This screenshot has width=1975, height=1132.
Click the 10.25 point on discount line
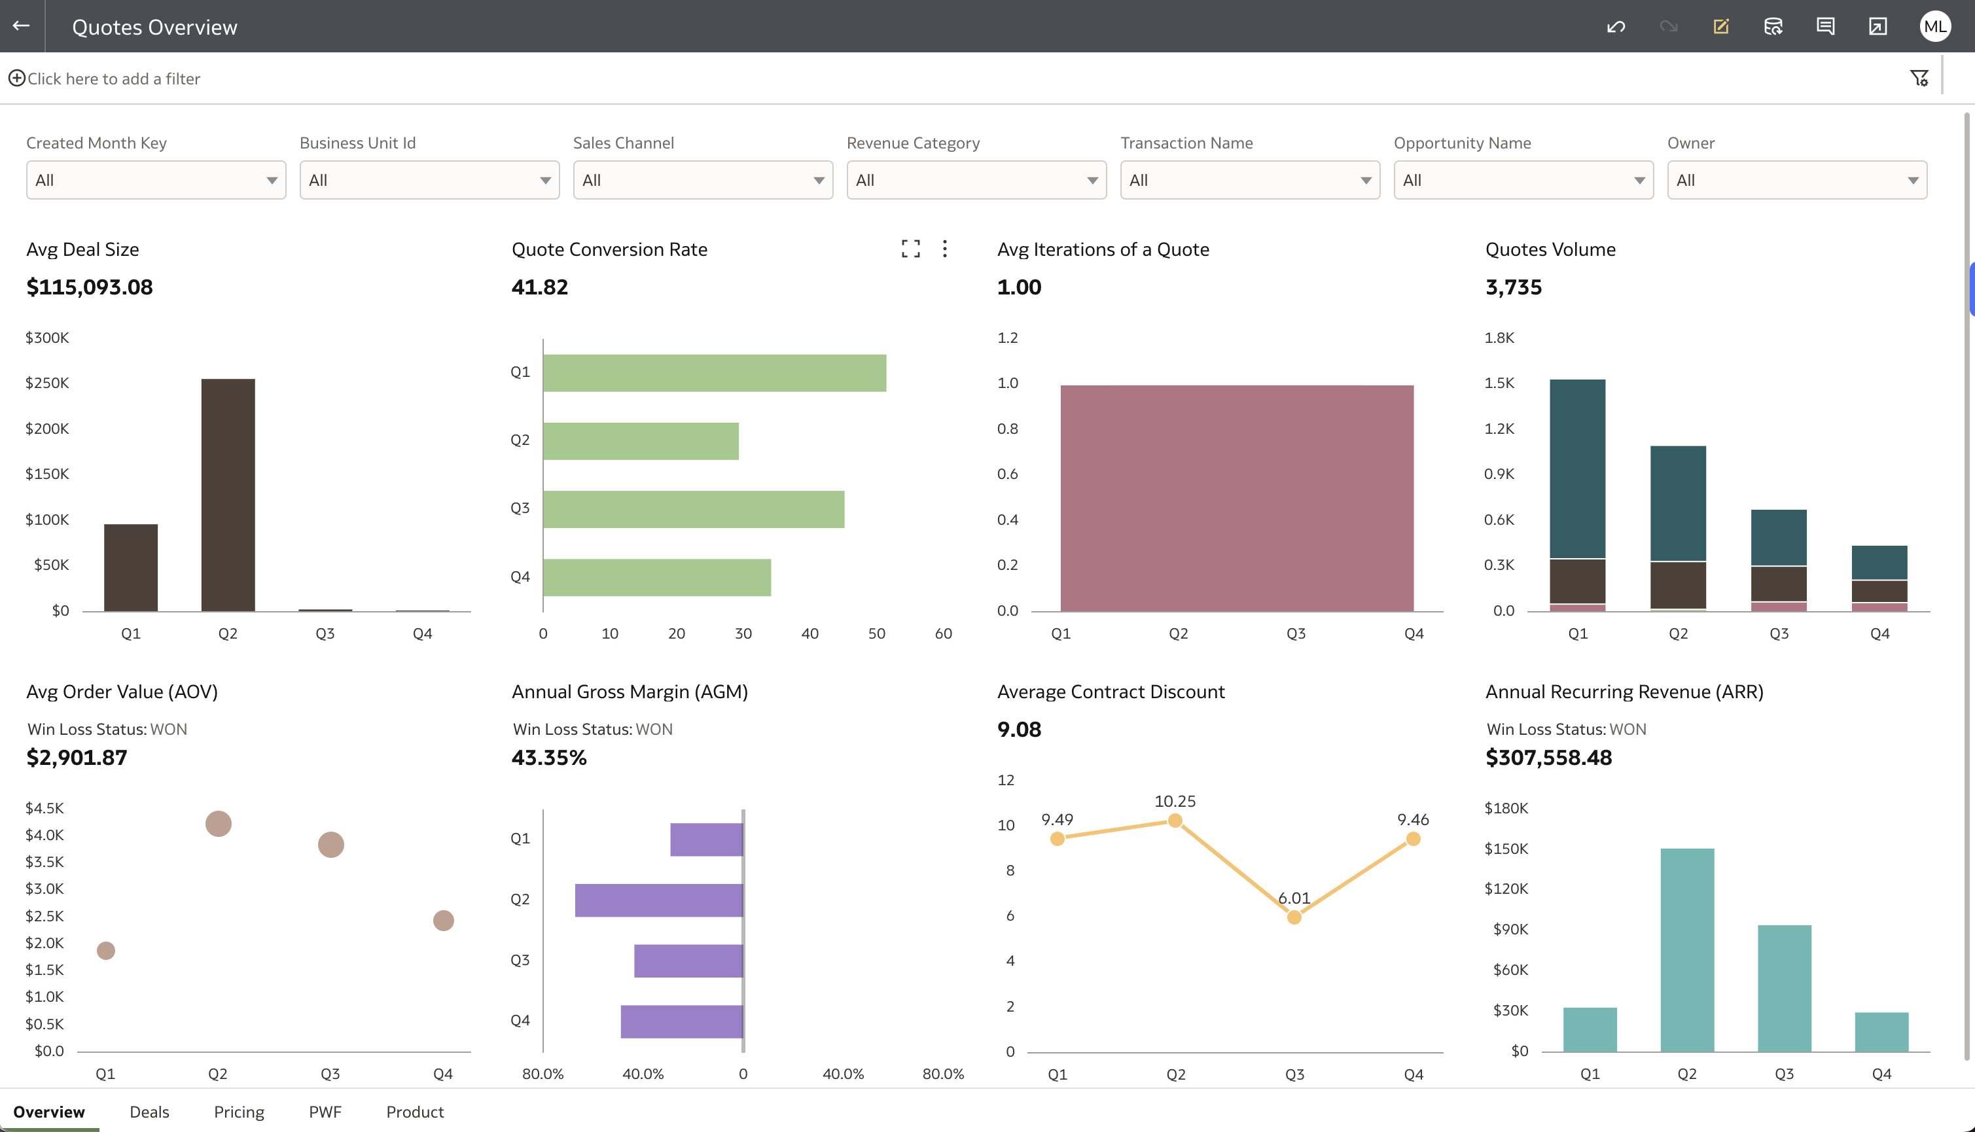1175,821
